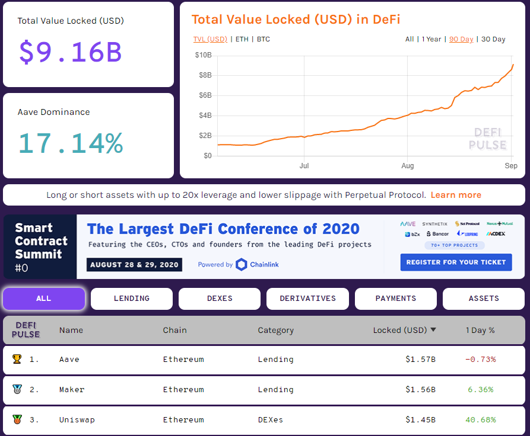Click the bronze medal icon beside Uniswap
530x436 pixels.
[x=17, y=419]
